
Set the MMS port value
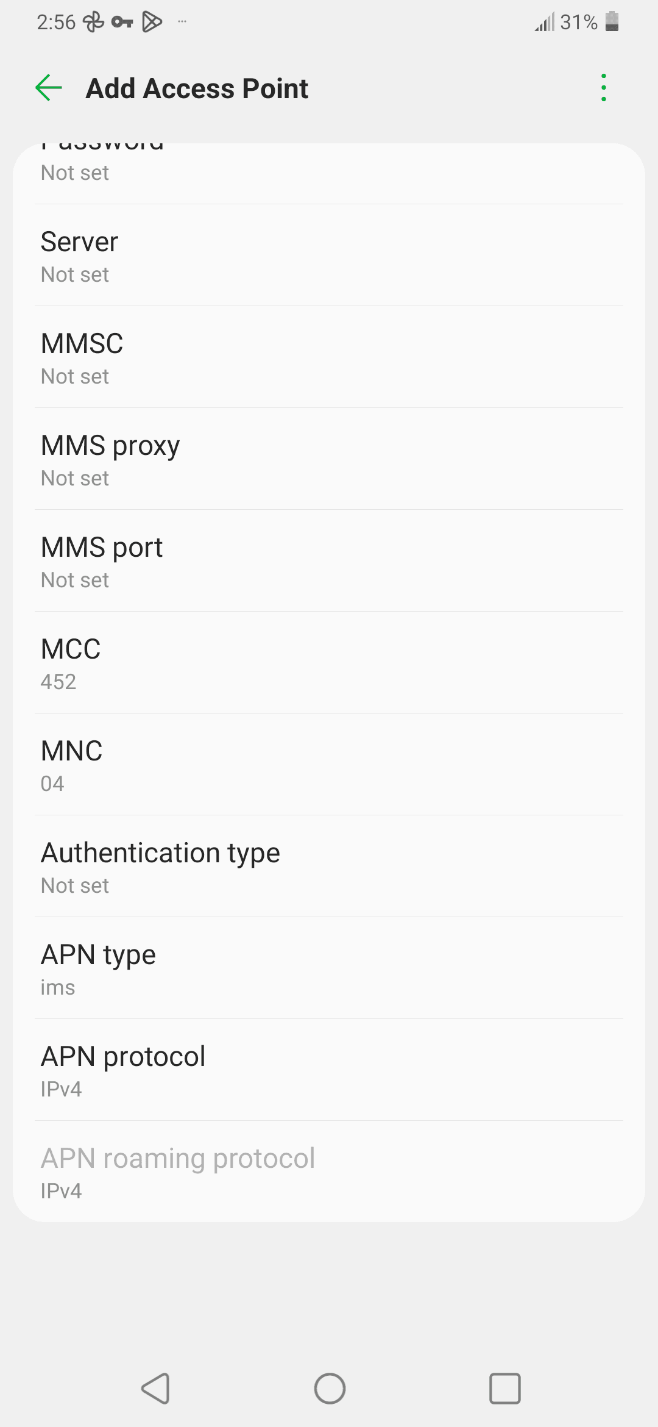tap(329, 562)
